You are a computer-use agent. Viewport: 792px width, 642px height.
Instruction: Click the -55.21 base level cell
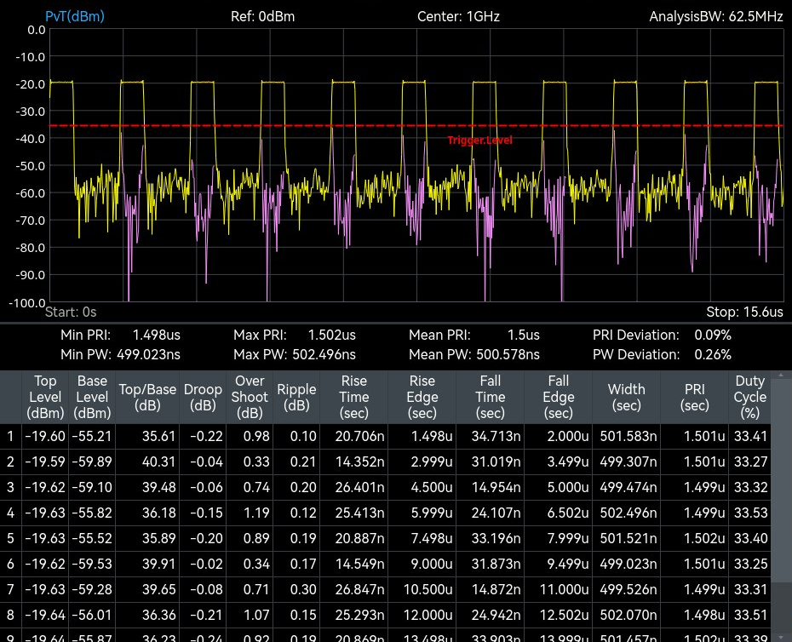(92, 437)
